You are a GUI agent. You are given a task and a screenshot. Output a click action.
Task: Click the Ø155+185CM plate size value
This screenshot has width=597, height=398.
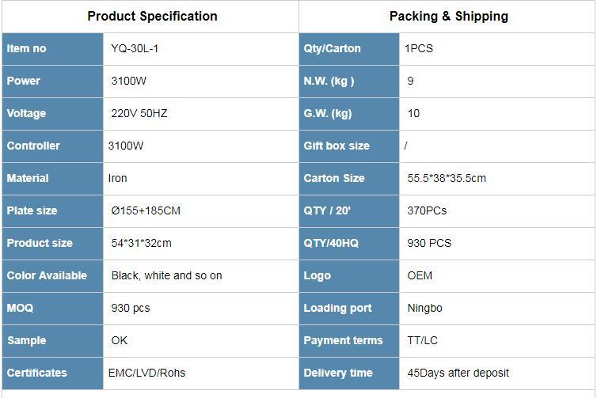point(146,210)
